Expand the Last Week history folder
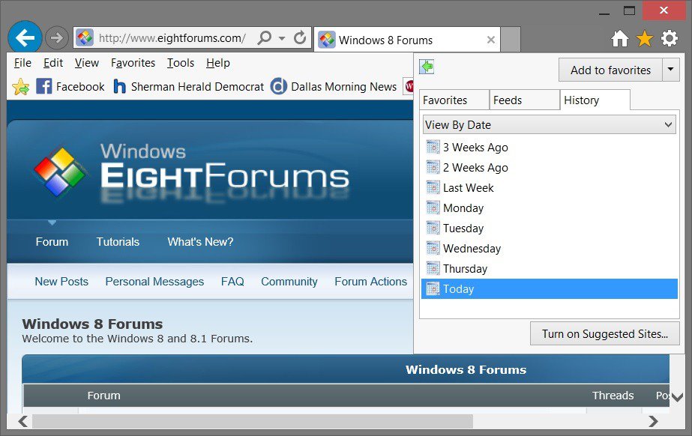 click(x=549, y=188)
